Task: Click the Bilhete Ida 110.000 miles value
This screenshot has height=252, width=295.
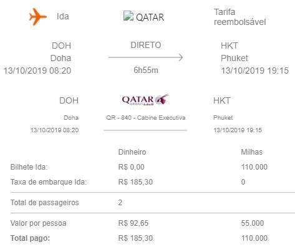Action: (x=254, y=167)
